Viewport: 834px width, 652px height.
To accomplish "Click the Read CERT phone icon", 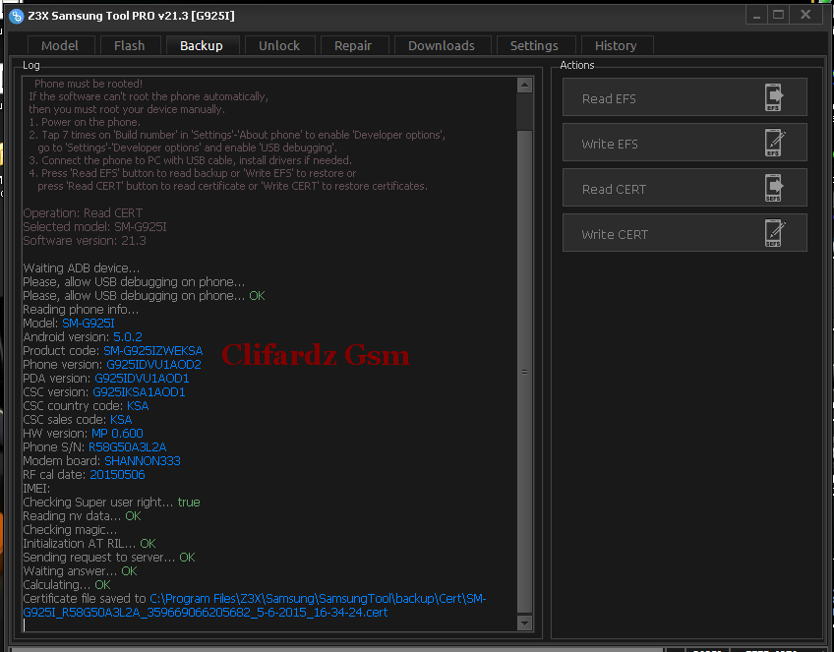I will tap(774, 189).
